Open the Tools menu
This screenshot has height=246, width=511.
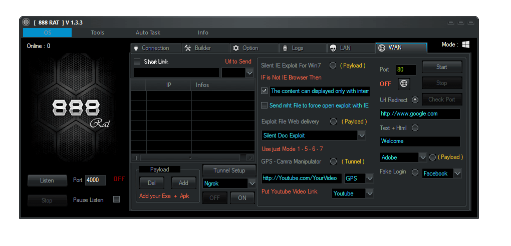coord(97,32)
